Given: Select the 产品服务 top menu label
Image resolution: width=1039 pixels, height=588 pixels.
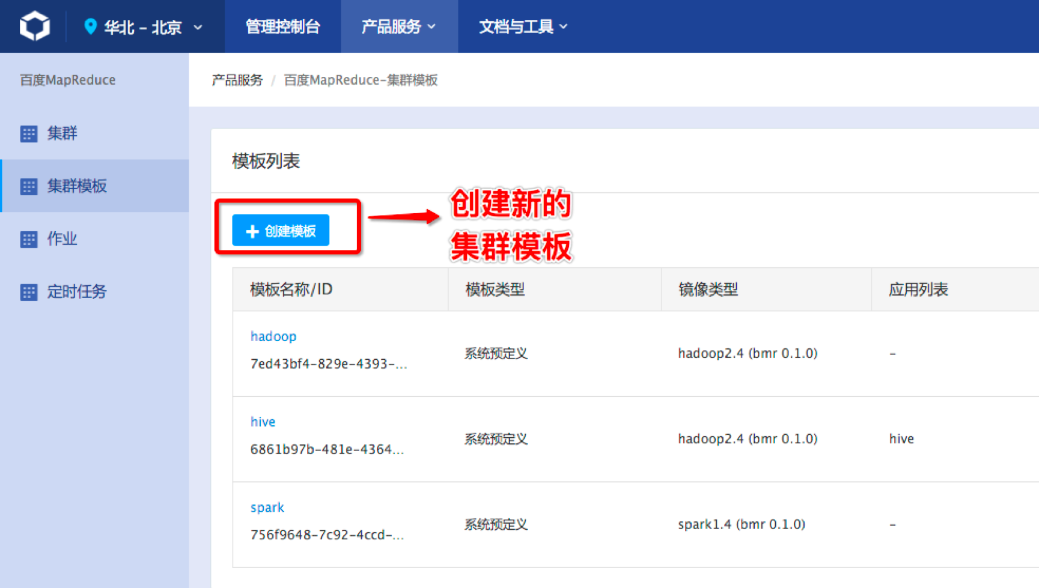Looking at the screenshot, I should (x=391, y=26).
